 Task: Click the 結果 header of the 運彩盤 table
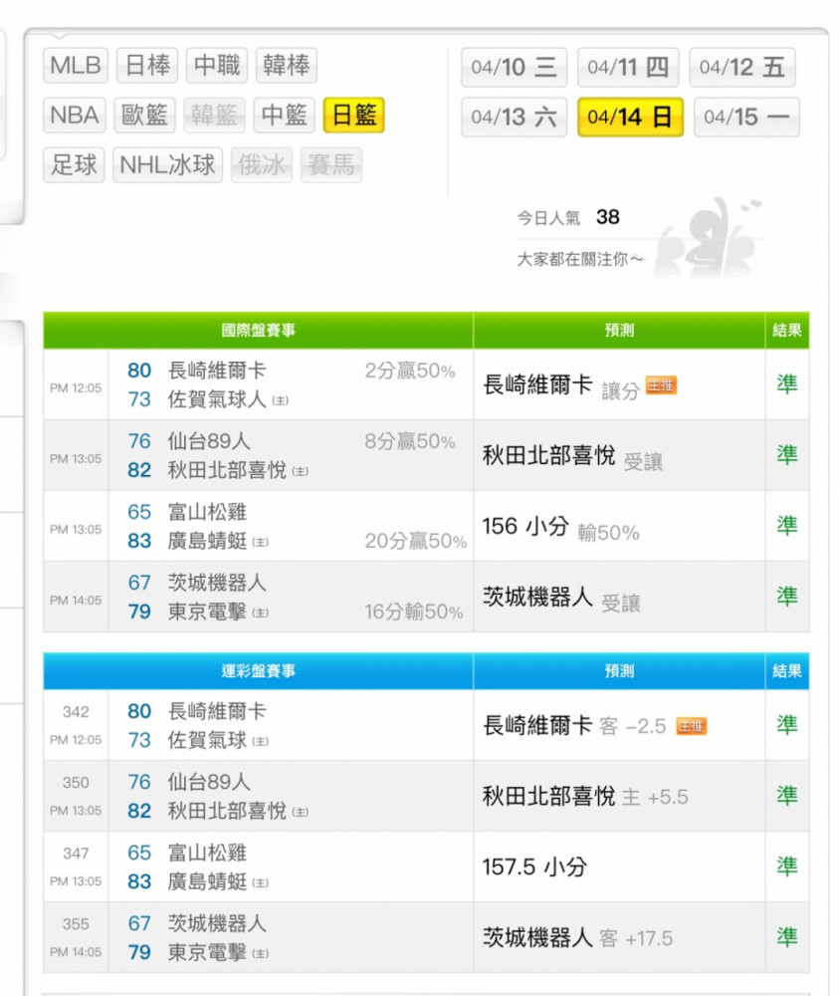pos(787,671)
